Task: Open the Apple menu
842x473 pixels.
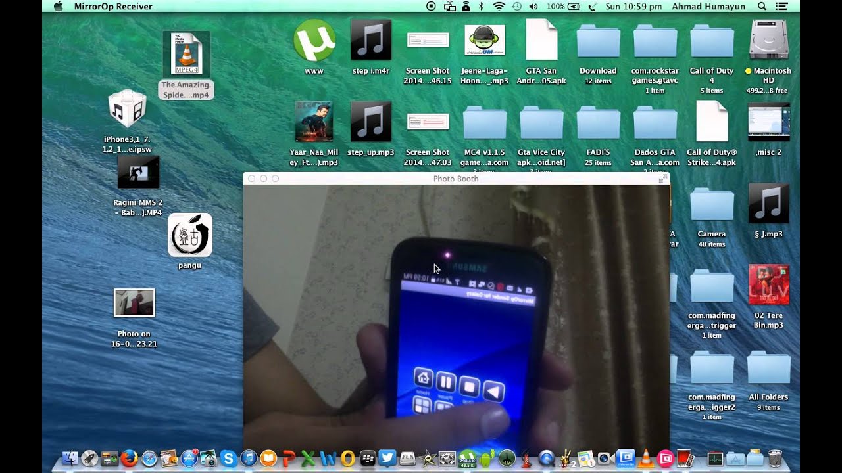Action: click(x=59, y=6)
